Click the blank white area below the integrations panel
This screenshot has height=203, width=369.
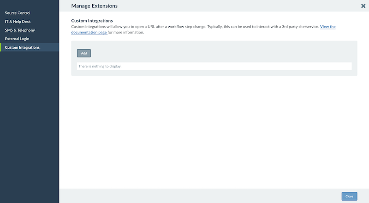click(214, 131)
